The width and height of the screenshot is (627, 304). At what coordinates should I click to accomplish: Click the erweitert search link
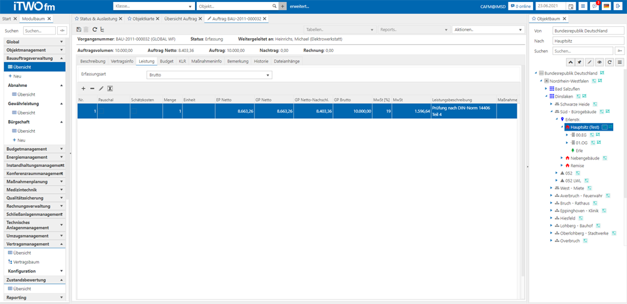[300, 6]
